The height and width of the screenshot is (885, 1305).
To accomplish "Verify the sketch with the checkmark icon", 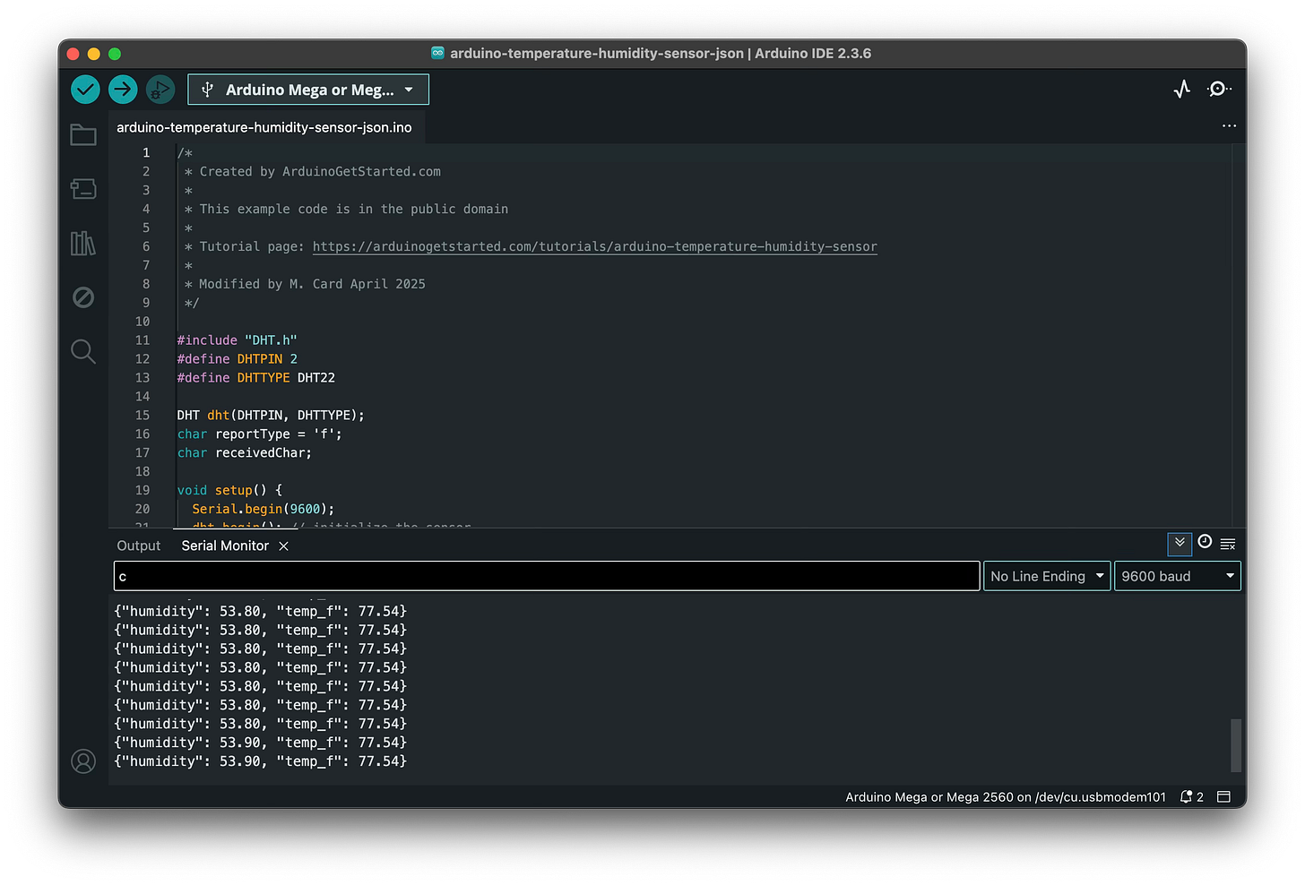I will [x=84, y=89].
